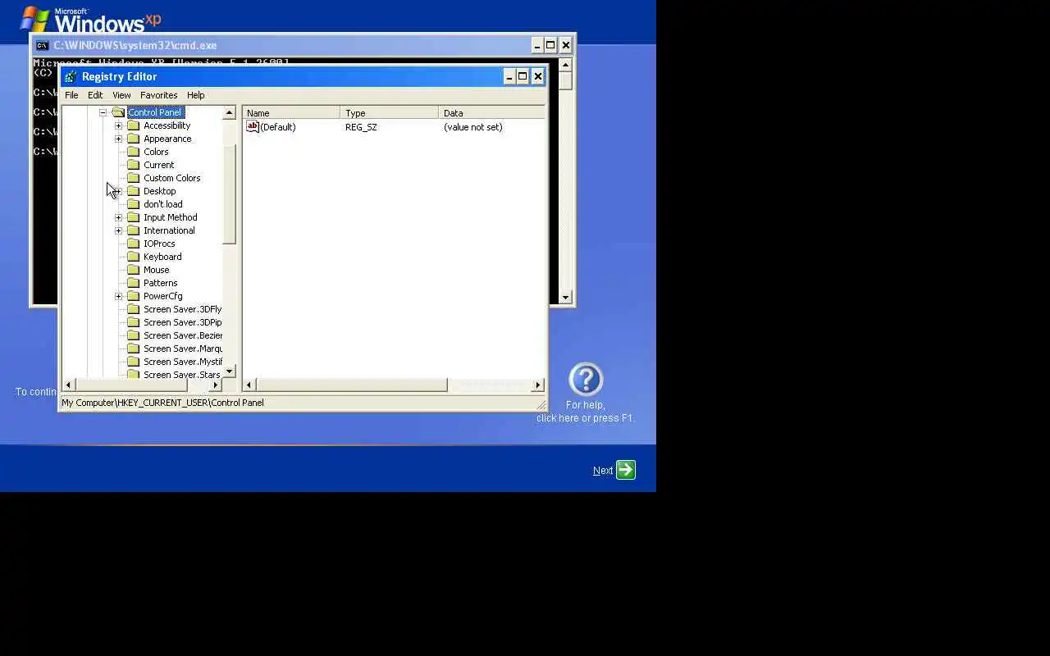Expand the Appearance key

pyautogui.click(x=118, y=139)
